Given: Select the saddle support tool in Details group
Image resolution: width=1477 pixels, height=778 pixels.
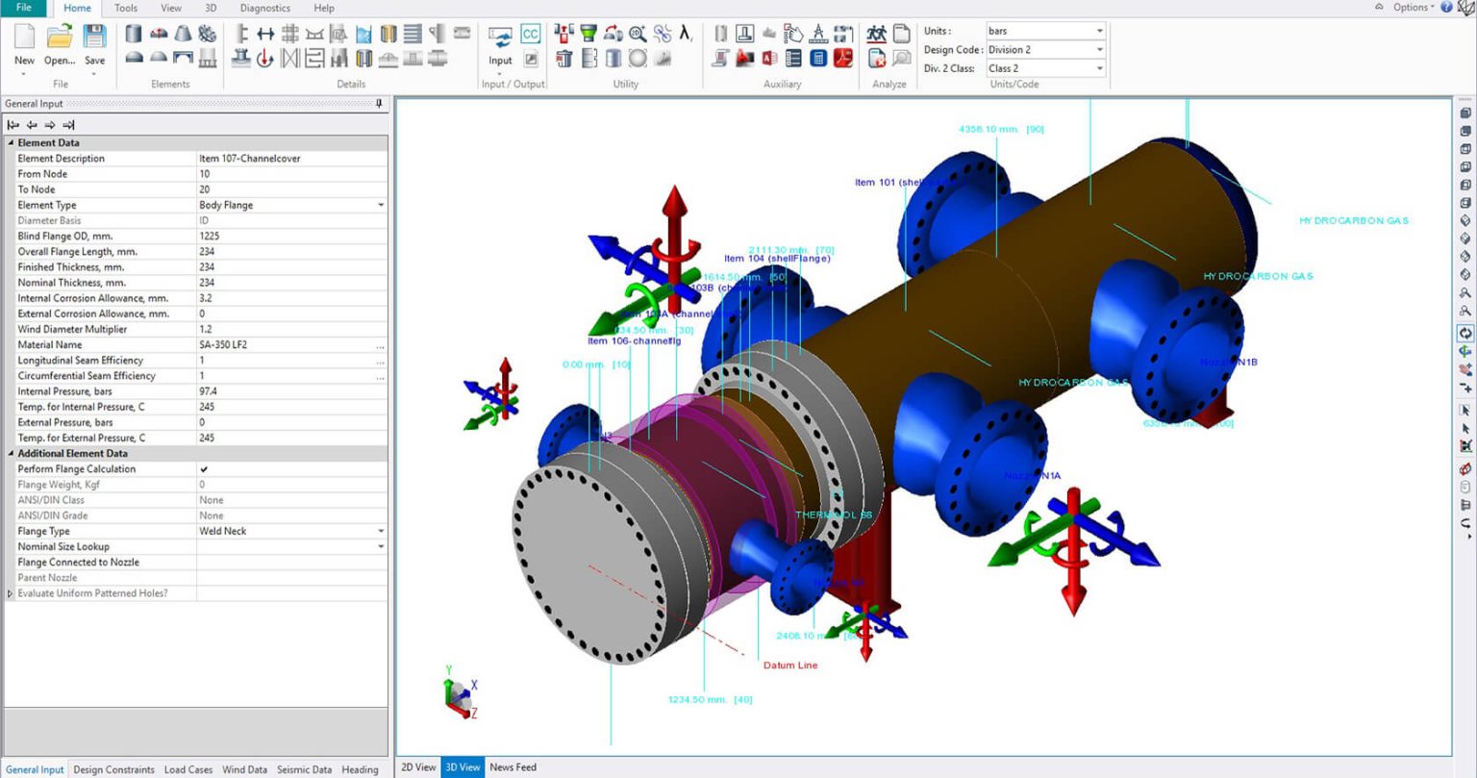Looking at the screenshot, I should coord(315,35).
